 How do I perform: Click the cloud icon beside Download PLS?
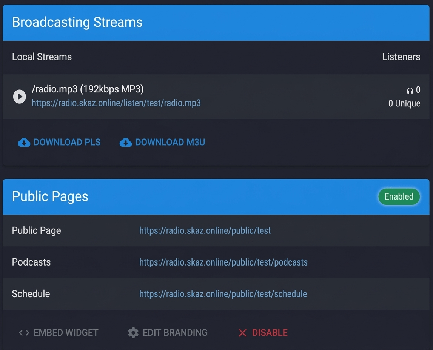pyautogui.click(x=24, y=143)
